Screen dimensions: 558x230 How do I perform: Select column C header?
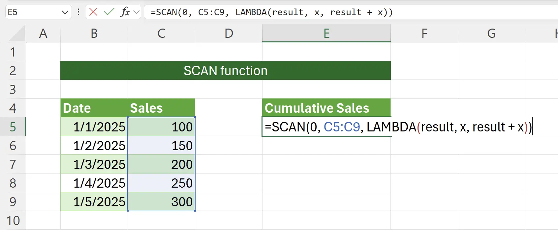pyautogui.click(x=161, y=33)
